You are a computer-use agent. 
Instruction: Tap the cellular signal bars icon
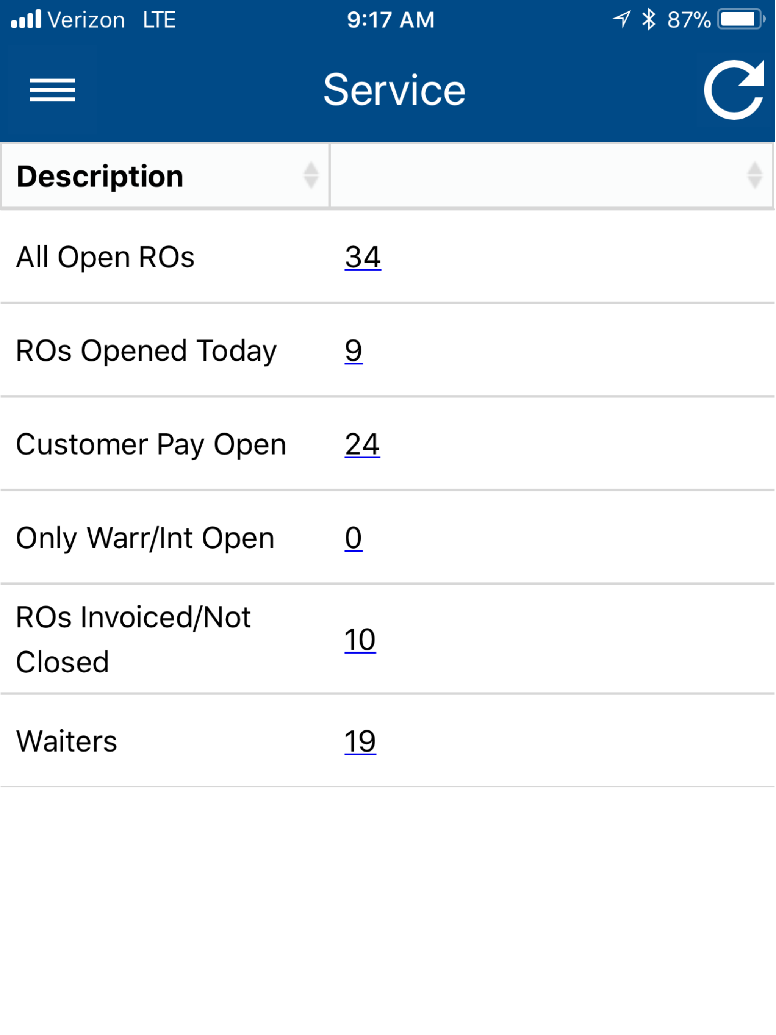[x=26, y=20]
